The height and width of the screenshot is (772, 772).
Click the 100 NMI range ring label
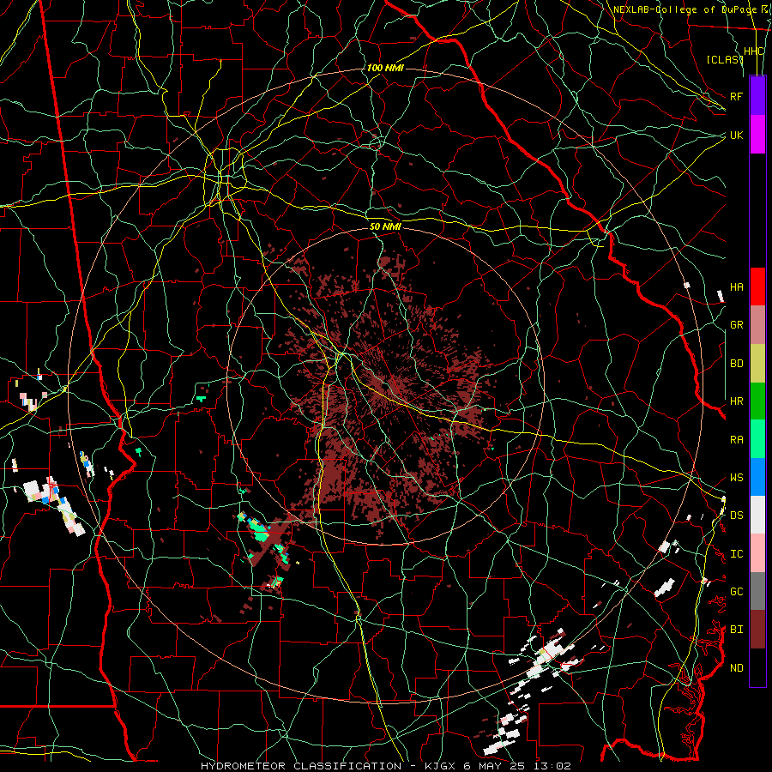click(385, 68)
